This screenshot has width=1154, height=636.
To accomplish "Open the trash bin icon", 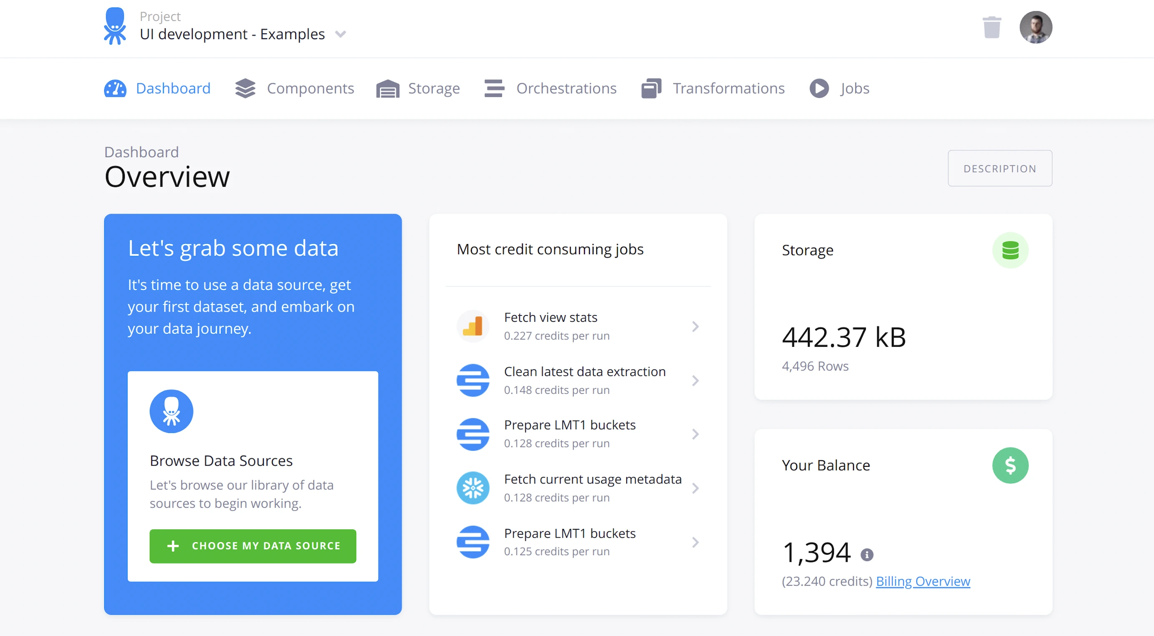I will tap(991, 28).
